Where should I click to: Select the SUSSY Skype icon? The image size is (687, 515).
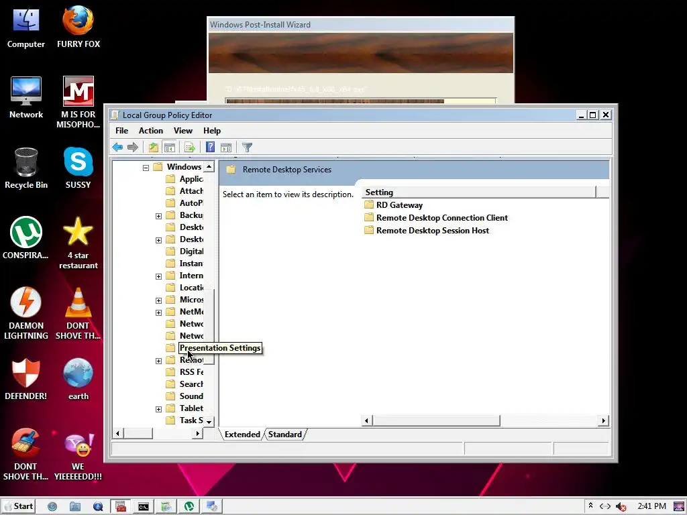(x=78, y=168)
